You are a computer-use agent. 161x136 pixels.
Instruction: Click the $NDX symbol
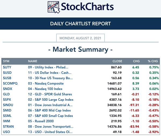8,89
